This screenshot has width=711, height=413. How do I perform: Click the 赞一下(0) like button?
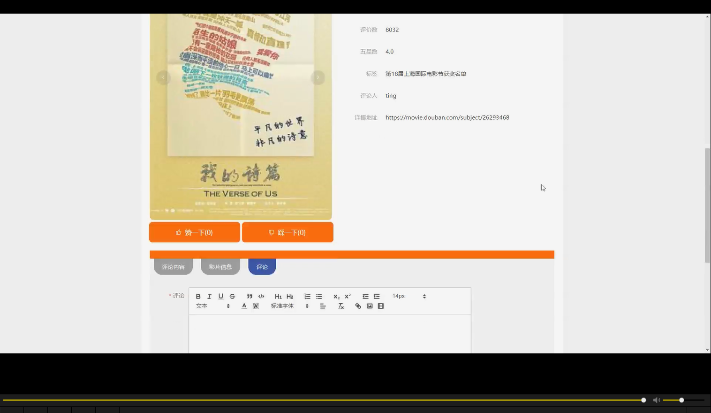coord(195,232)
